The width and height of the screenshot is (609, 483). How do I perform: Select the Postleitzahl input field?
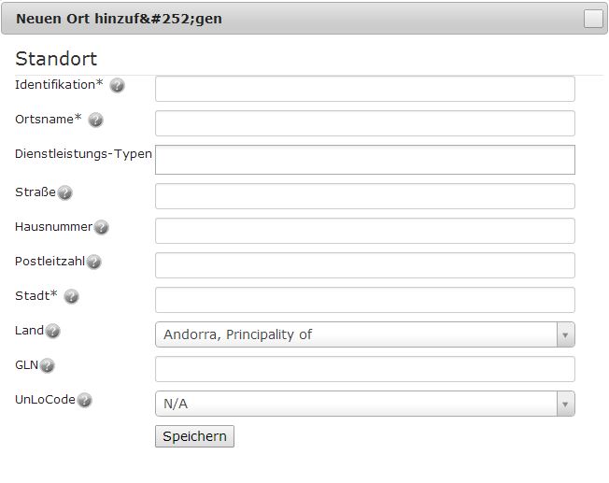pyautogui.click(x=364, y=265)
